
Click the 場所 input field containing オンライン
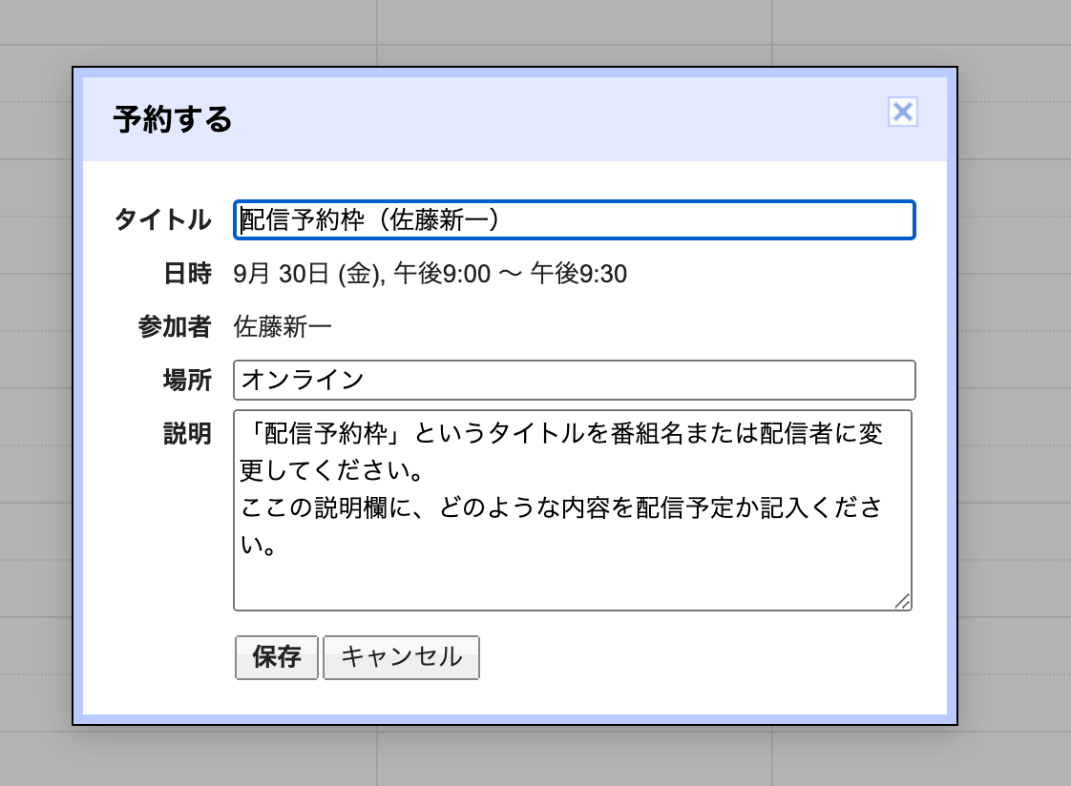(x=574, y=380)
